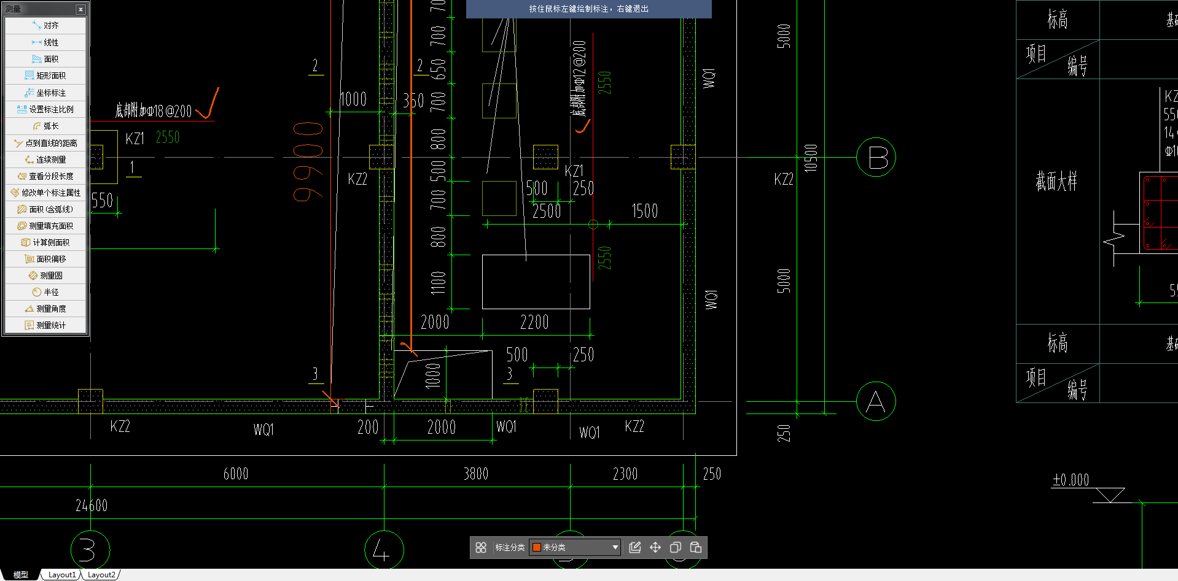This screenshot has height=581, width=1178.
Task: Click grid axis bubble 4
Action: 384,550
